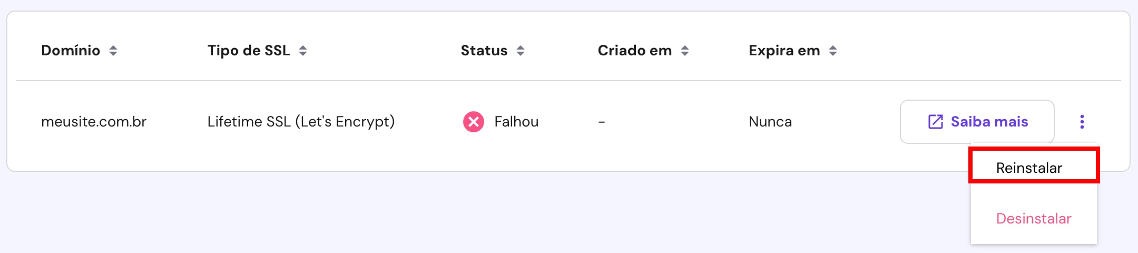Click the Criado em header label
Viewport: 1138px width, 253px height.
pos(635,51)
